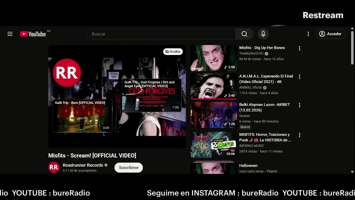This screenshot has height=200, width=355.
Task: Click verified badge next to Roadrunner Records
Action: coord(106,165)
